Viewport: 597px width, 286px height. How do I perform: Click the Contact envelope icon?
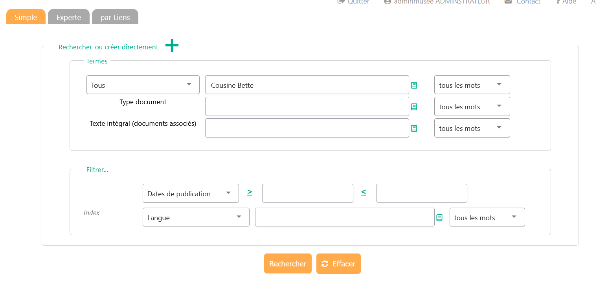coord(508,2)
